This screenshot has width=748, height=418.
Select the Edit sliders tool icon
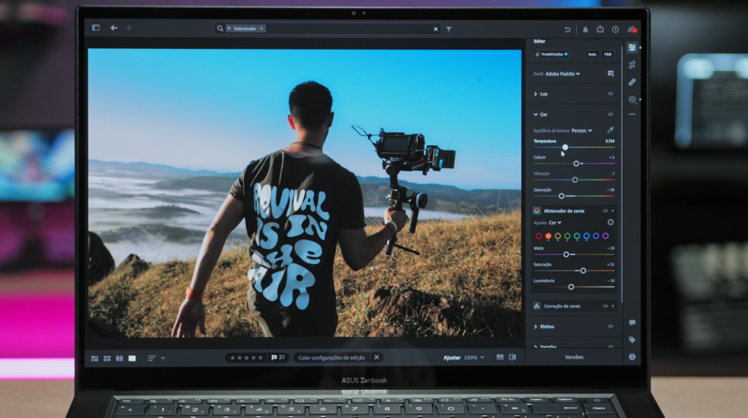(x=632, y=47)
